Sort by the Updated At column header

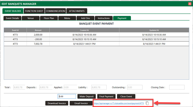(x=154, y=30)
